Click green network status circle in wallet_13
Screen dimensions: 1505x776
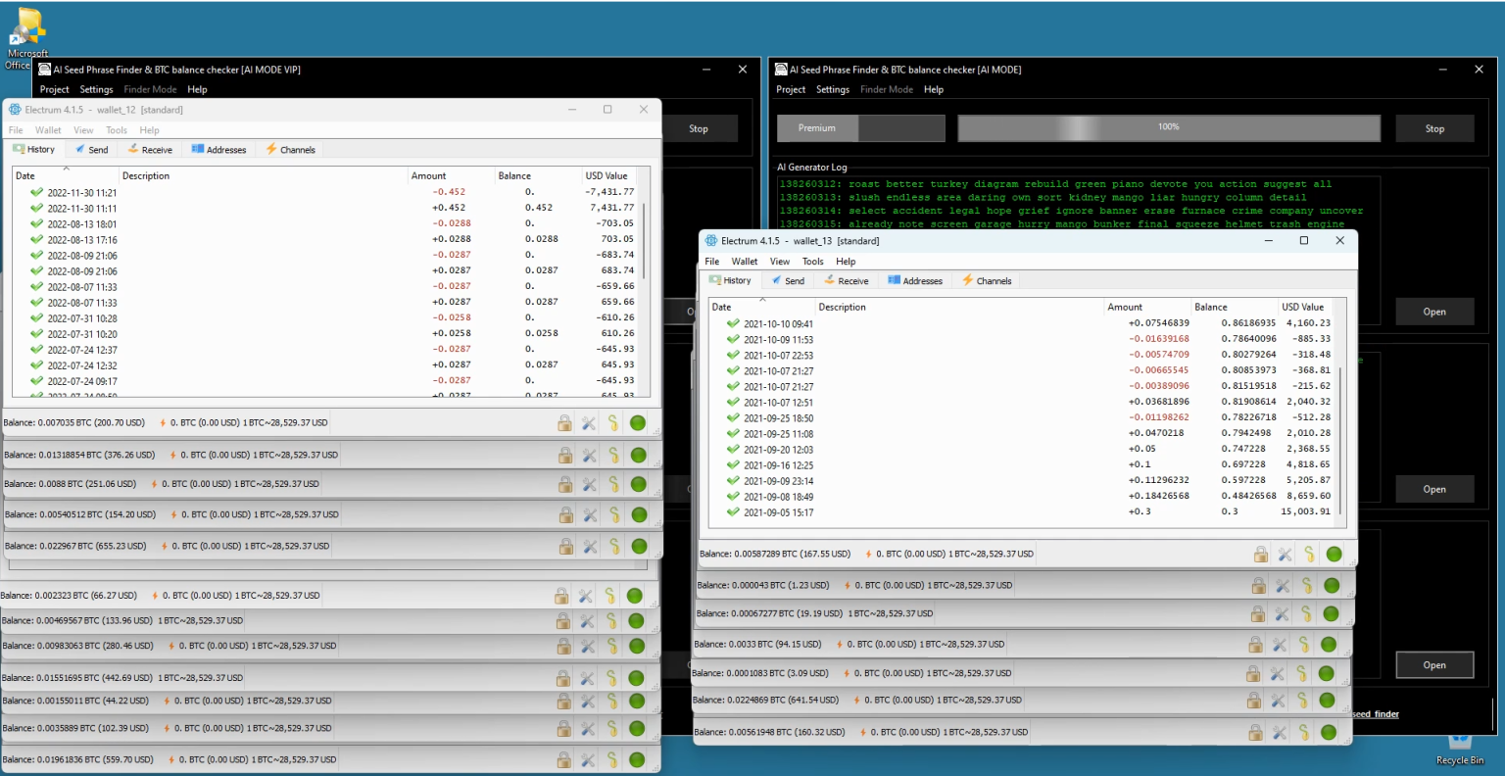(x=1334, y=555)
